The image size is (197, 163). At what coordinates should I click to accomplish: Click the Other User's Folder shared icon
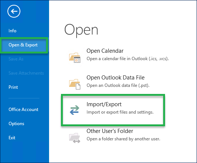click(x=75, y=138)
